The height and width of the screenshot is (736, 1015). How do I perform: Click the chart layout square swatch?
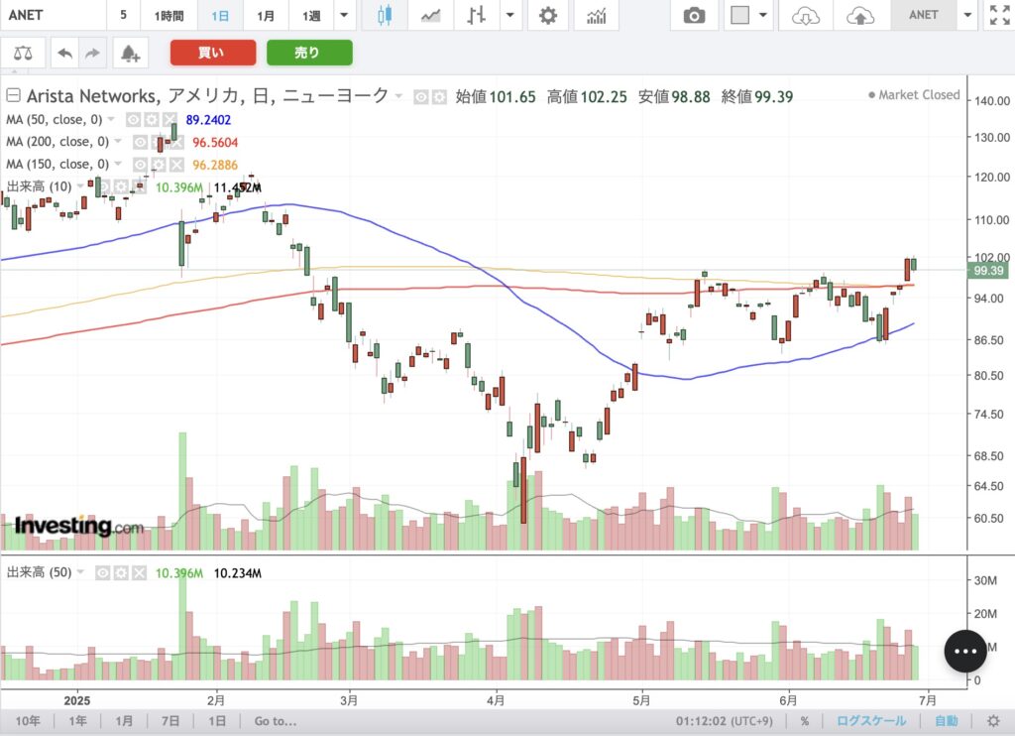(x=739, y=16)
